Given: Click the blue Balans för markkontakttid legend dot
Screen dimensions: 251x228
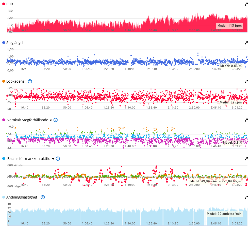Looking at the screenshot, I should 4,159.
